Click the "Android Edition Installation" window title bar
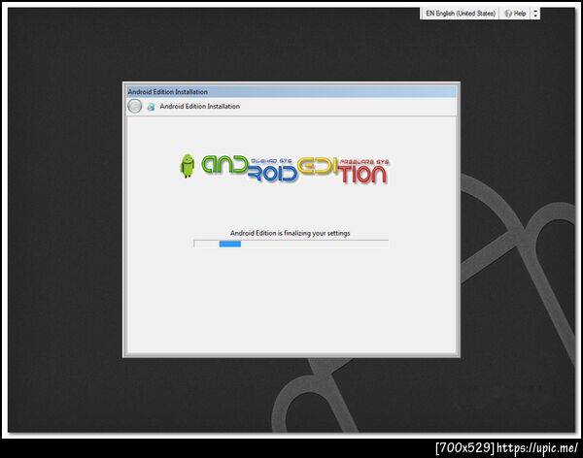This screenshot has width=583, height=458. coord(291,91)
